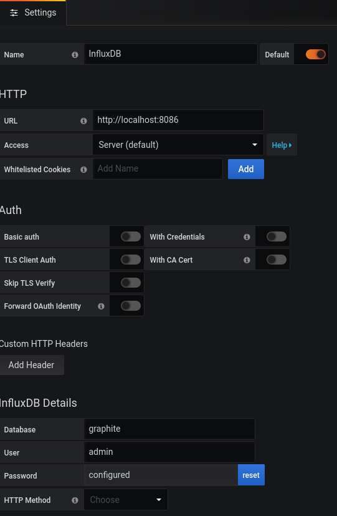Click the Name field containing InfluxDB
Viewport: 337px width, 516px height.
[x=171, y=54]
